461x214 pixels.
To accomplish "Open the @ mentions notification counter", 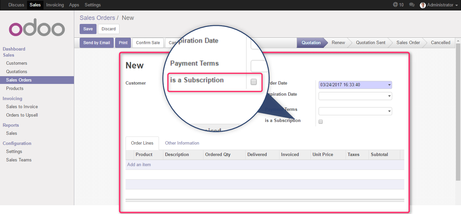I will pyautogui.click(x=398, y=5).
